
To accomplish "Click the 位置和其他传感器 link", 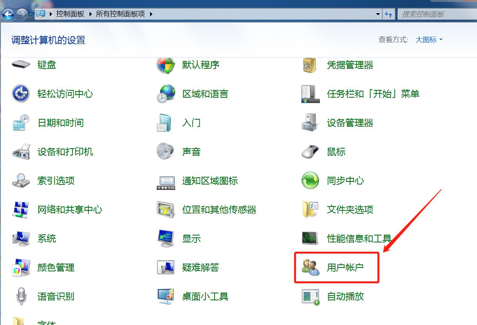I will [219, 210].
